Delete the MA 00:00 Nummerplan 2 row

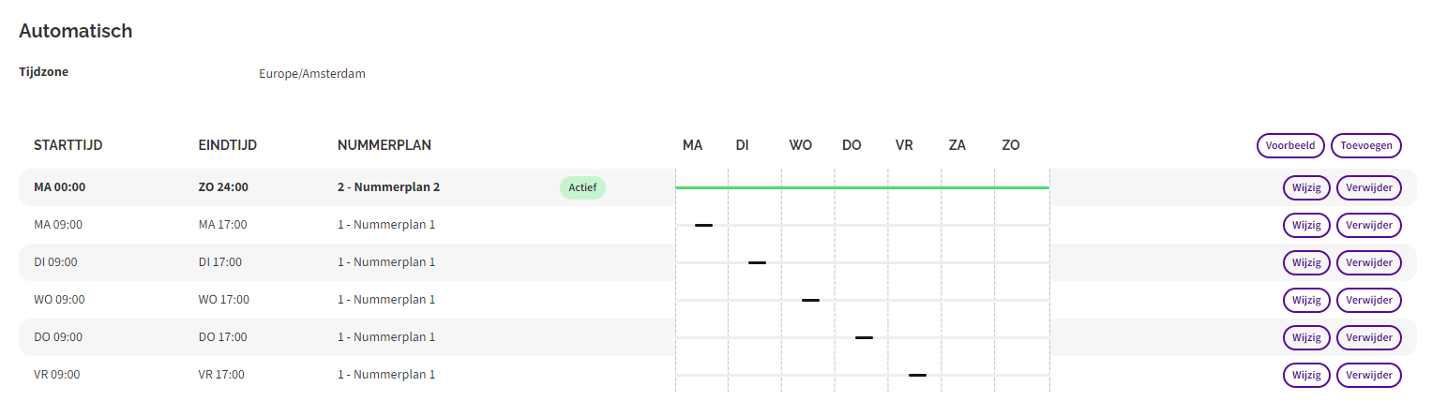pos(1369,187)
